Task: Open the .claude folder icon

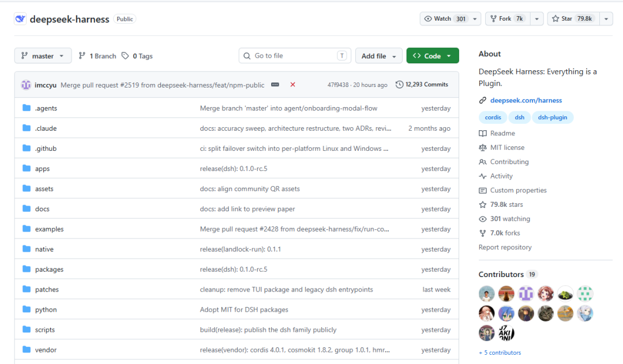Action: tap(27, 128)
